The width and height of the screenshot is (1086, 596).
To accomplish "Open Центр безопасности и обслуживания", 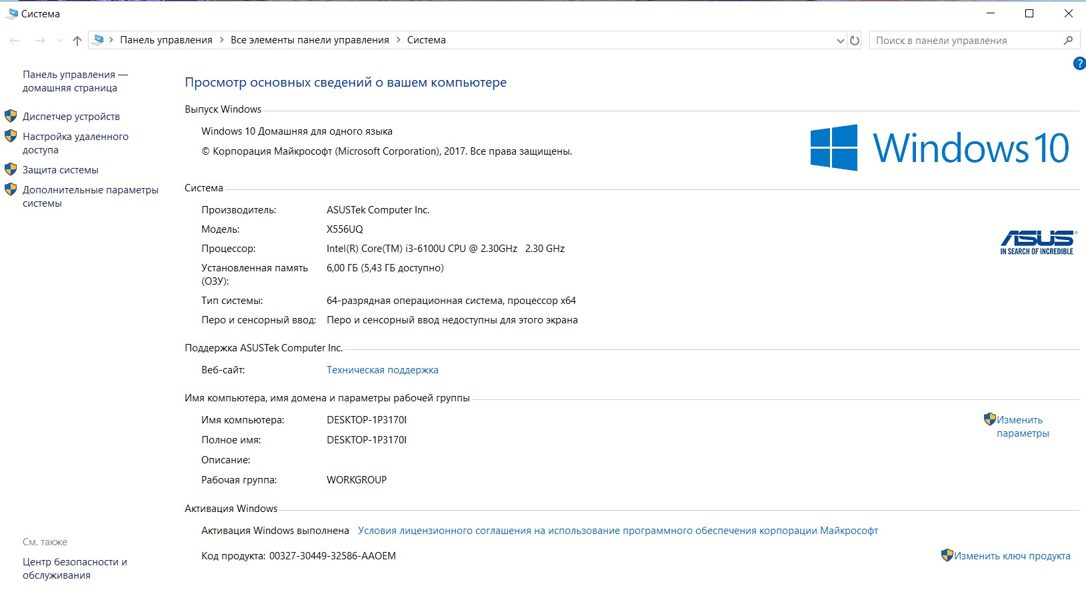I will (75, 569).
